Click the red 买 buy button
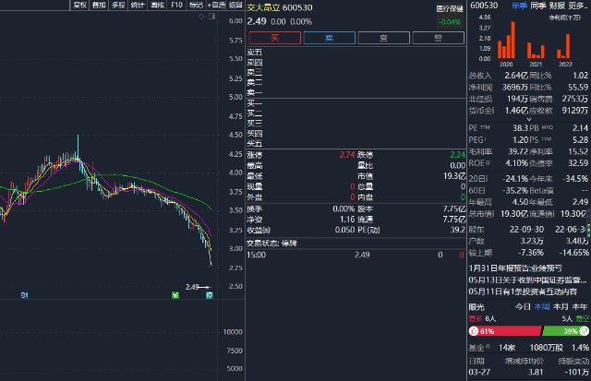Image resolution: width=591 pixels, height=381 pixels. (x=275, y=38)
